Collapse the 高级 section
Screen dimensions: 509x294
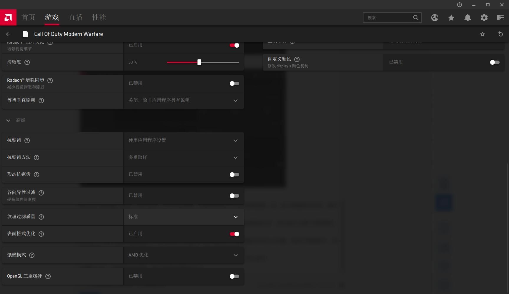coord(8,121)
